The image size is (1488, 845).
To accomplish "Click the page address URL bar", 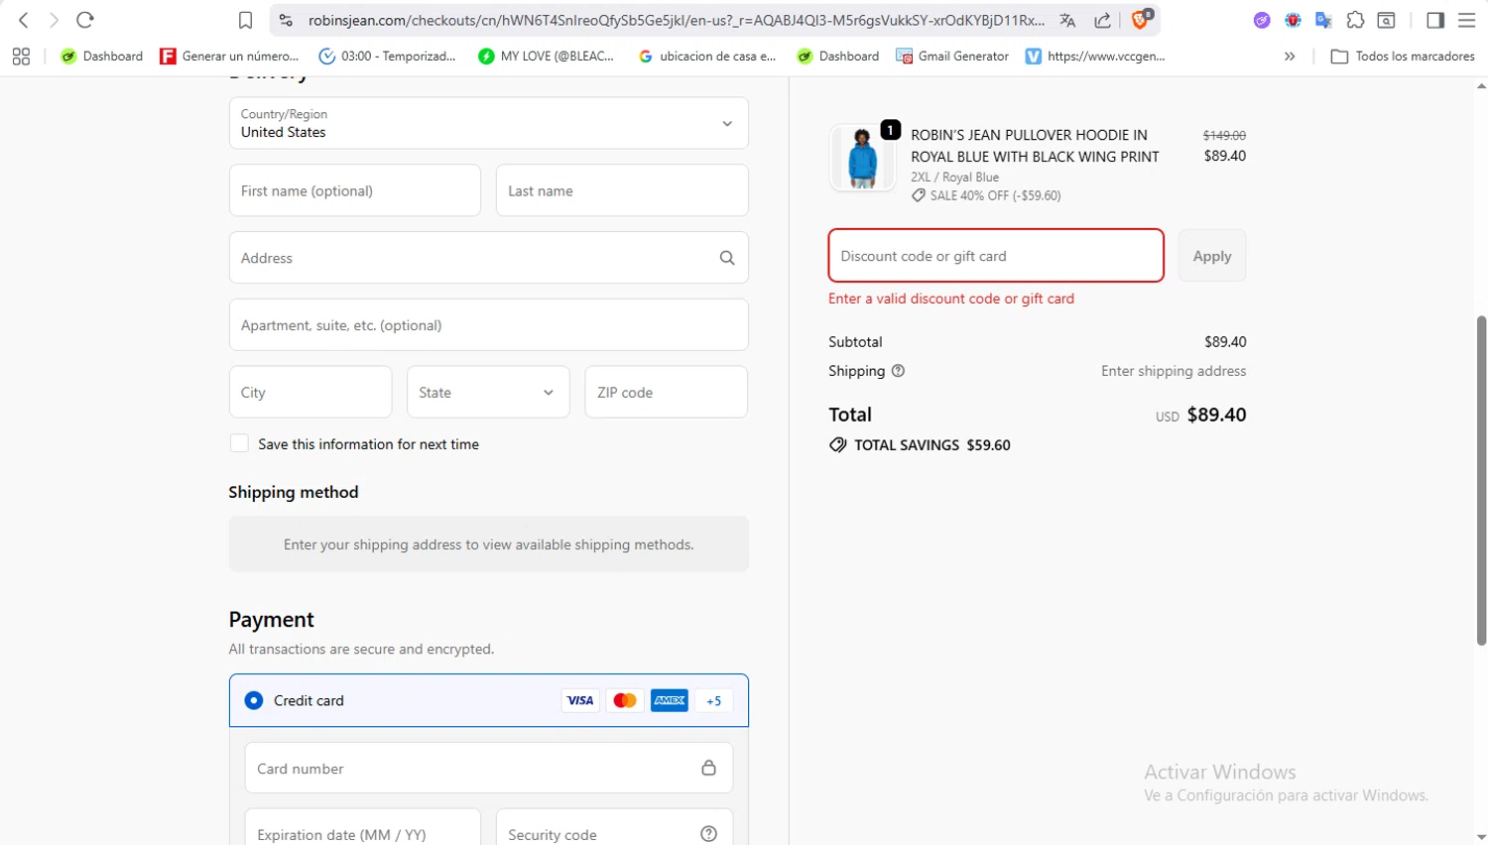I will click(x=677, y=20).
